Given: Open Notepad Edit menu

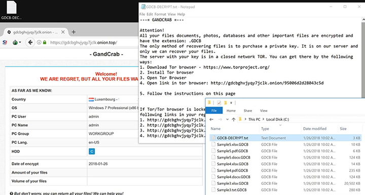Looking at the screenshot, I should pyautogui.click(x=150, y=14).
